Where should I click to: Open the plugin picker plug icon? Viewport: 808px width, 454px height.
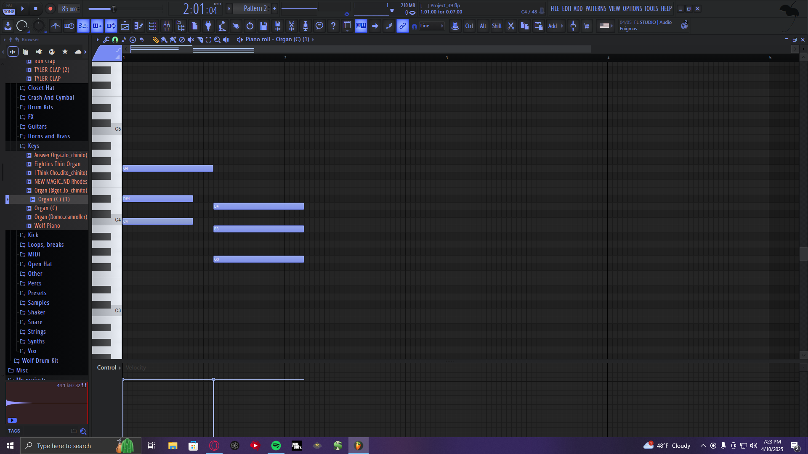tap(208, 26)
